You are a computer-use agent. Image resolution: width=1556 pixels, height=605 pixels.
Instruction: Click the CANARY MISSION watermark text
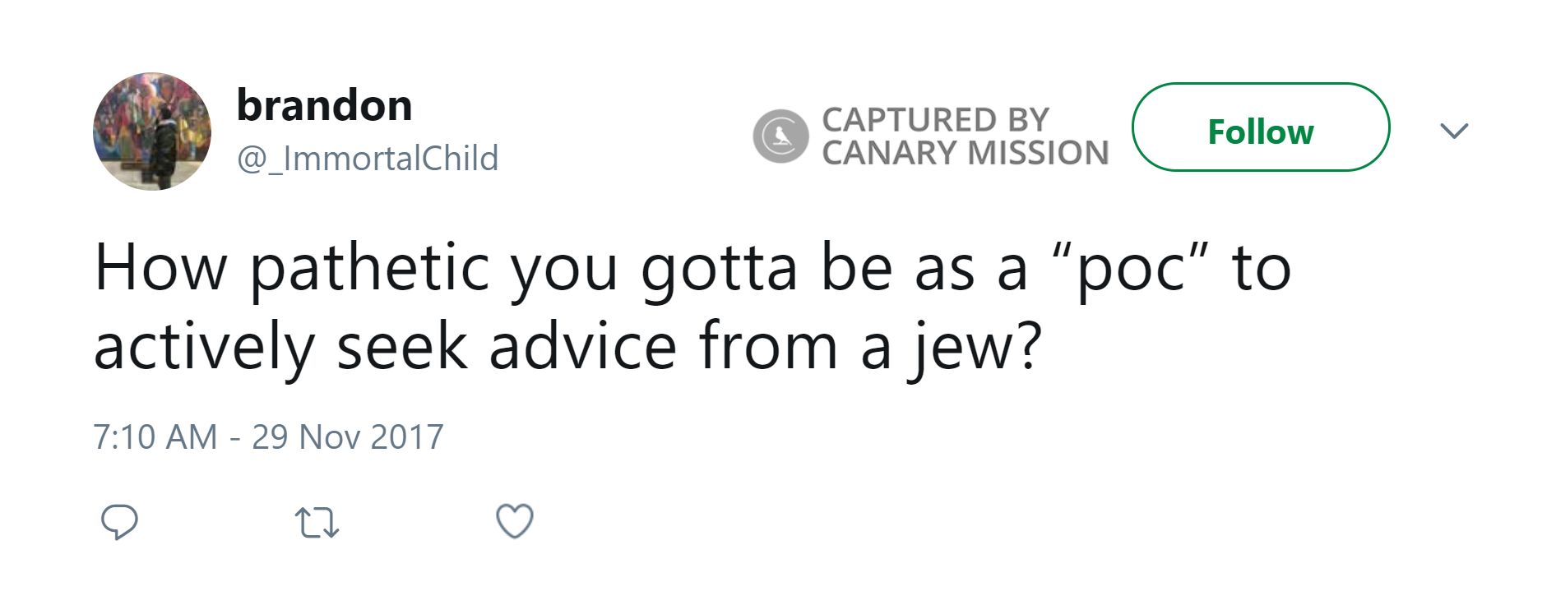coord(965,153)
